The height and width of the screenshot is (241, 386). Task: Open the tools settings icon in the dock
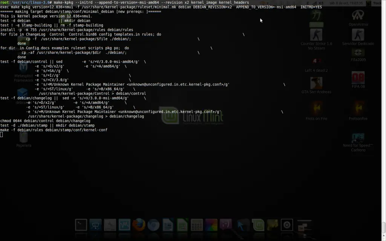pos(110,225)
